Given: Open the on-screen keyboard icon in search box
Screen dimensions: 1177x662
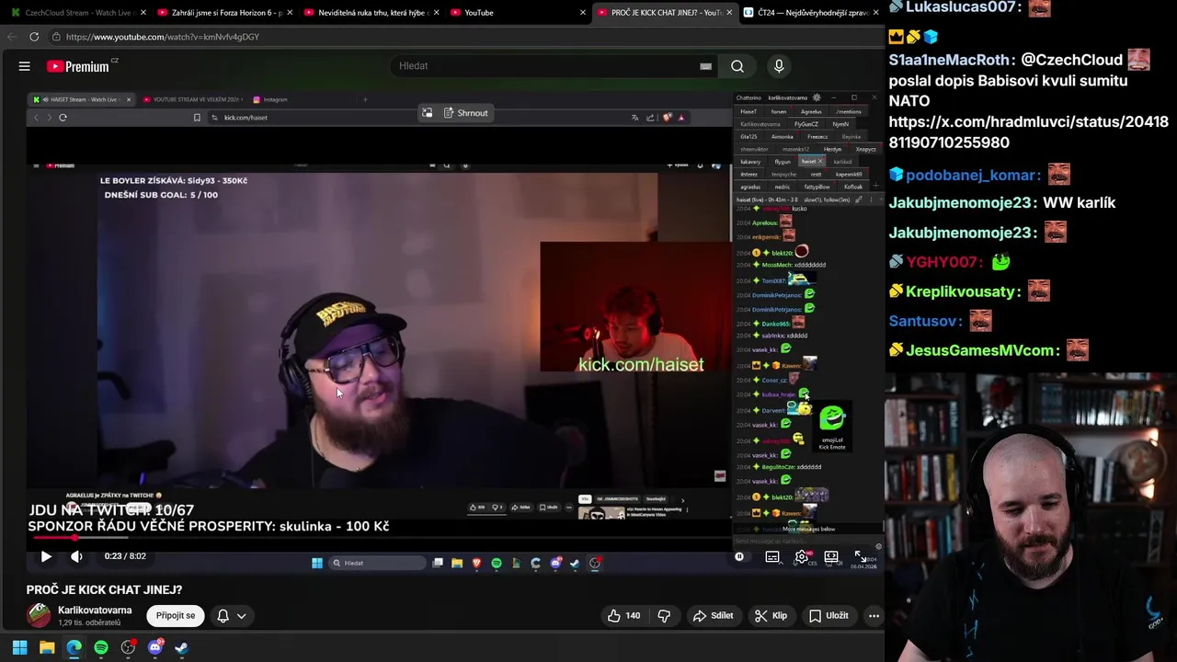Looking at the screenshot, I should point(705,66).
